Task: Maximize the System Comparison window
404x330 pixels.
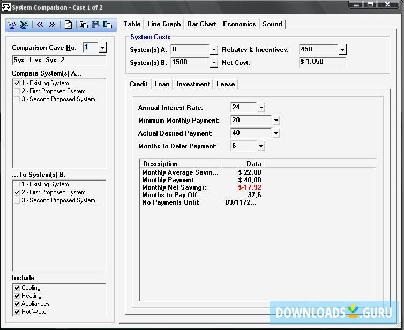Action: point(370,5)
